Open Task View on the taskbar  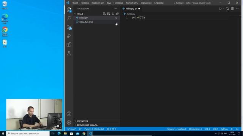(53, 133)
